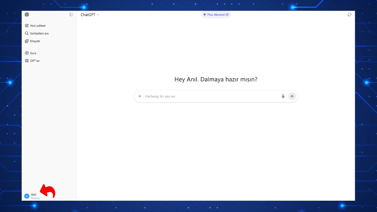This screenshot has height=212, width=377.
Task: Click the Hey Anıl. Dalmaya hazır mısın? heading
Action: (x=216, y=79)
